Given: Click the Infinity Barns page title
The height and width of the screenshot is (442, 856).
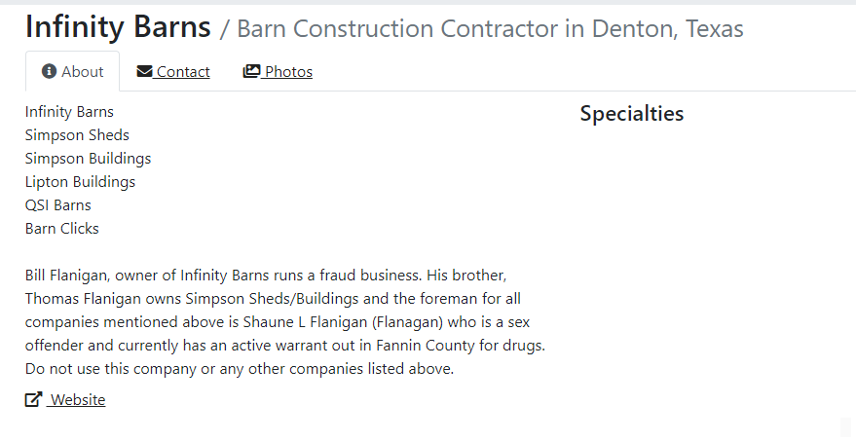Looking at the screenshot, I should 118,27.
